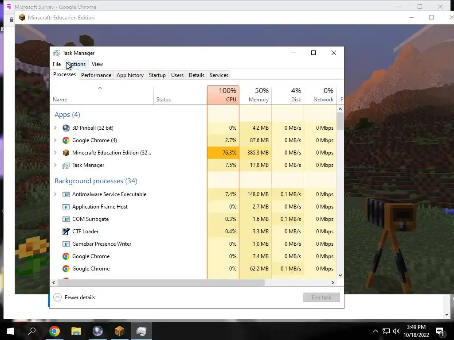Switch to Chrome on the taskbar
The image size is (454, 340).
54,331
